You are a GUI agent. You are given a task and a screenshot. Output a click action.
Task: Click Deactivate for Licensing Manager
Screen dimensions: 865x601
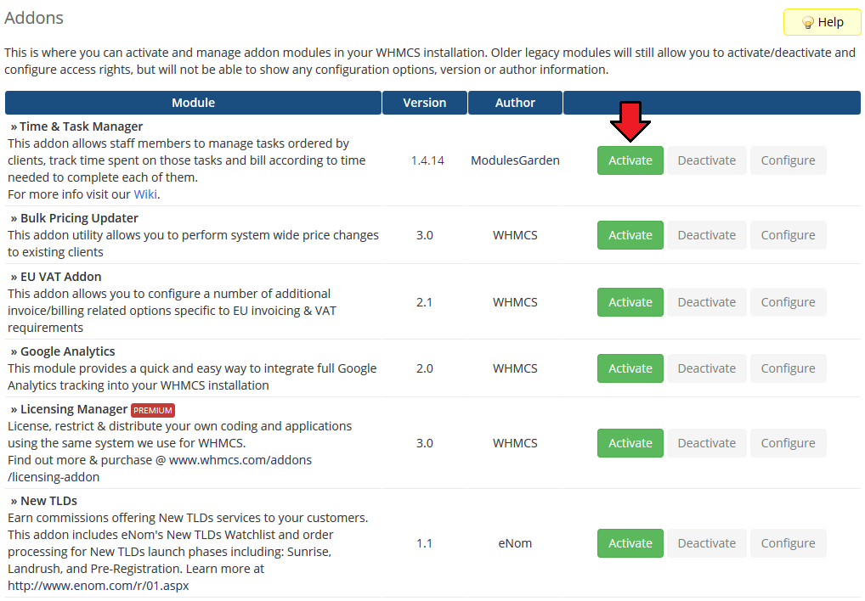pos(707,443)
